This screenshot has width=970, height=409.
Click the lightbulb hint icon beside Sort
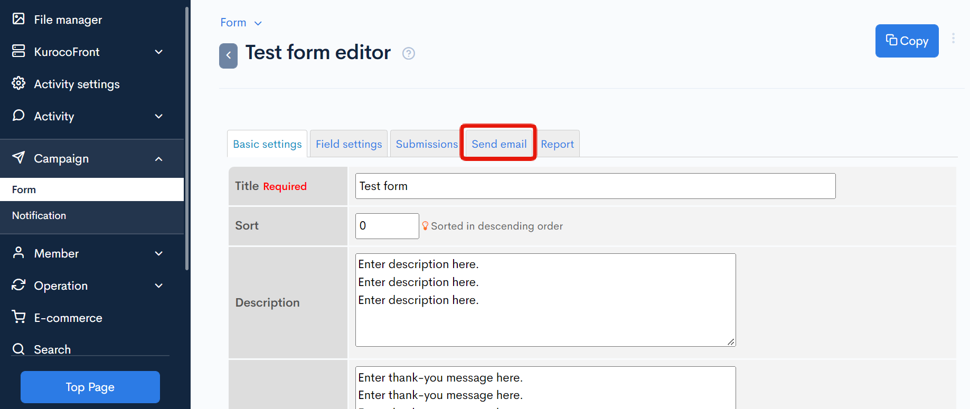(x=425, y=226)
